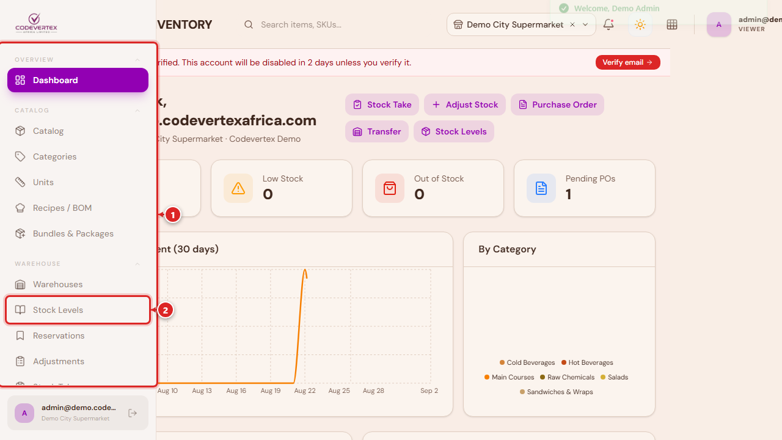Click the Recipes chef-hat icon

20,208
